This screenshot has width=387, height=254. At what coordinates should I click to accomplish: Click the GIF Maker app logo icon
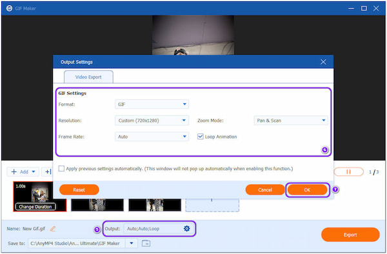tap(9, 8)
